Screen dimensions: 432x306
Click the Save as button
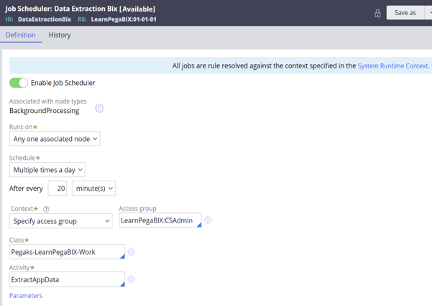(405, 13)
